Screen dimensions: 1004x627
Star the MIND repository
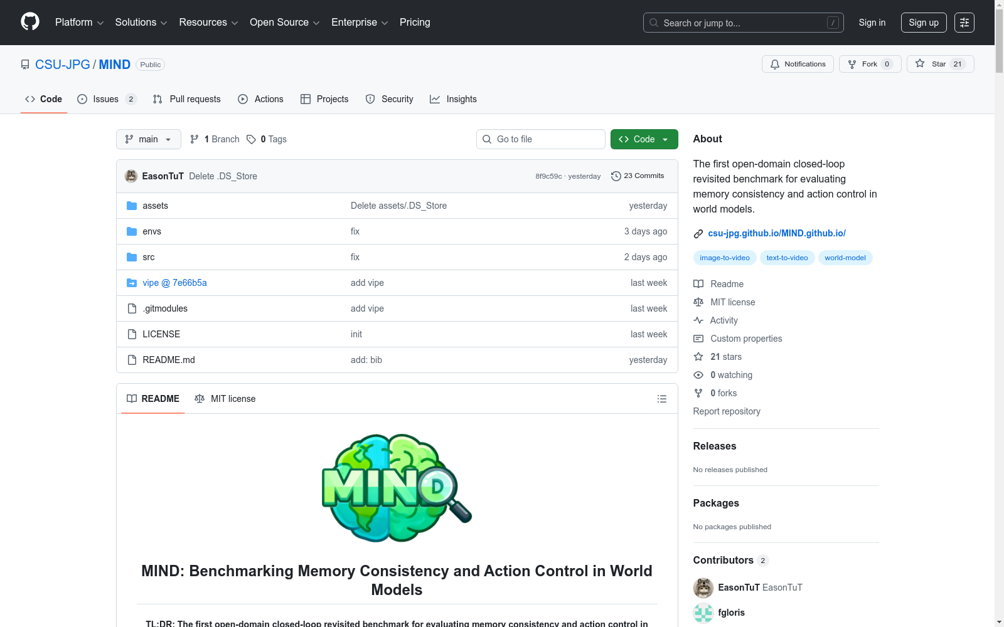coord(940,64)
